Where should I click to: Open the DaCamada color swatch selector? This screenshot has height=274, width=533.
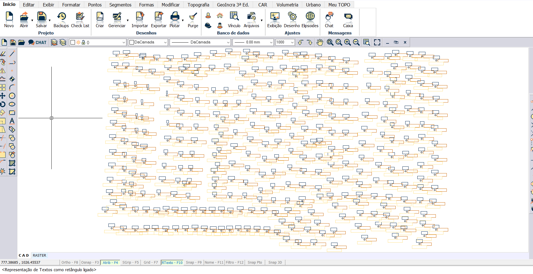coord(148,42)
